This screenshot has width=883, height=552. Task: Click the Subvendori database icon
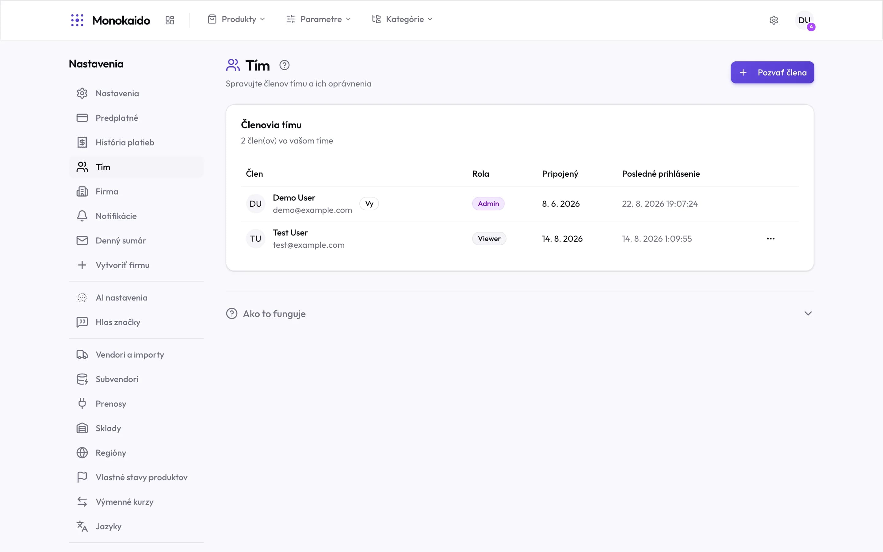coord(82,379)
